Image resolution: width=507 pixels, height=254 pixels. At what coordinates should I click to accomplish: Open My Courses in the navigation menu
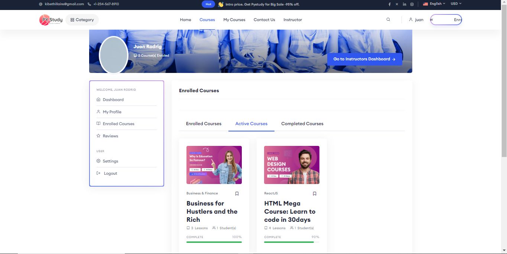(x=234, y=20)
